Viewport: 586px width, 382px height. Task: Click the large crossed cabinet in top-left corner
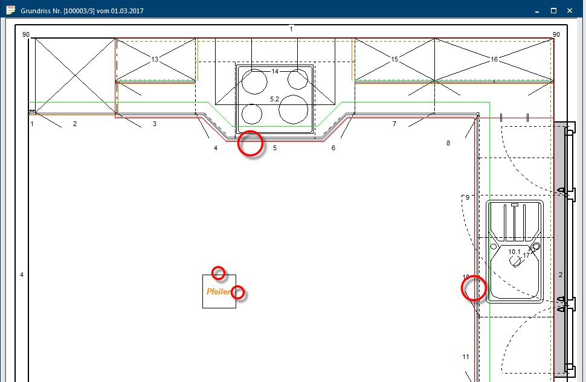pos(74,75)
